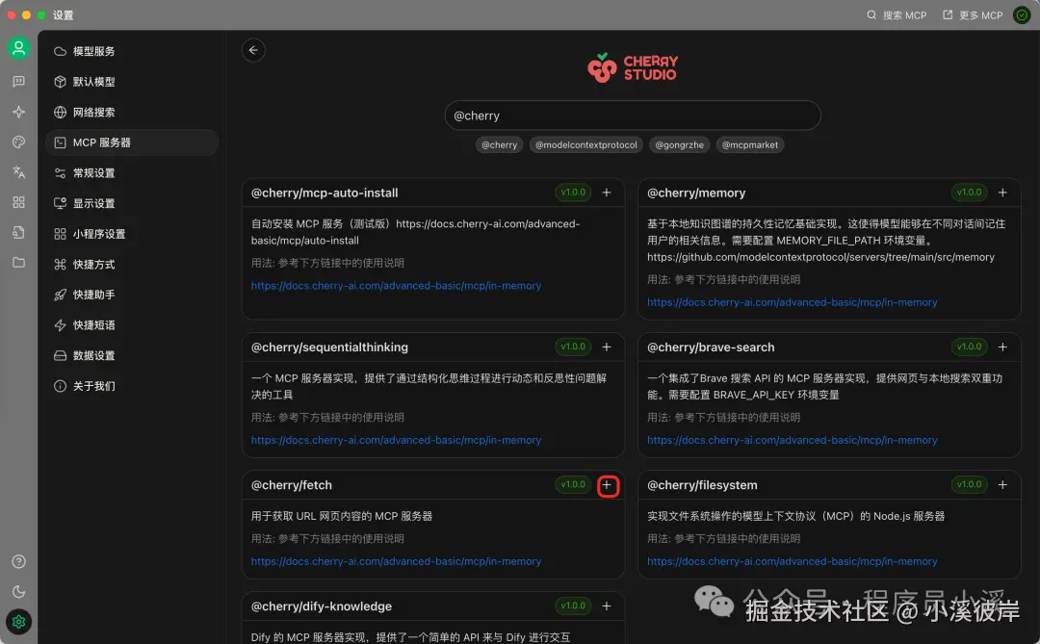Open the settings gear icon in sidebar

[18, 622]
